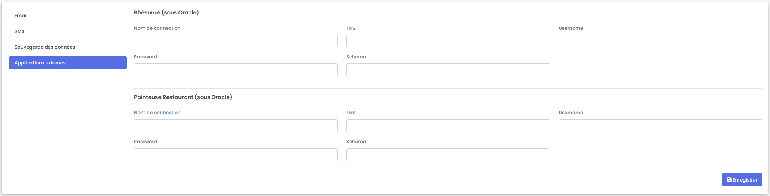Click the Password label under Rhésume

click(x=145, y=57)
